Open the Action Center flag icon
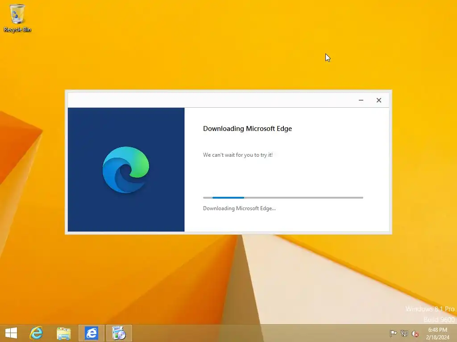Viewport: 457px width, 342px height. pyautogui.click(x=393, y=333)
